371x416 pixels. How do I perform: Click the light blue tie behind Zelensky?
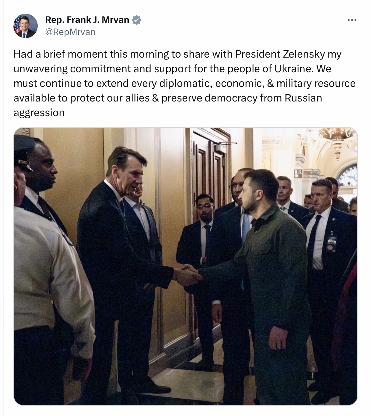tap(245, 227)
